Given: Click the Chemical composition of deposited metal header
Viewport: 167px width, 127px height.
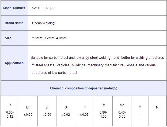Looking at the screenshot, I should (83, 88).
